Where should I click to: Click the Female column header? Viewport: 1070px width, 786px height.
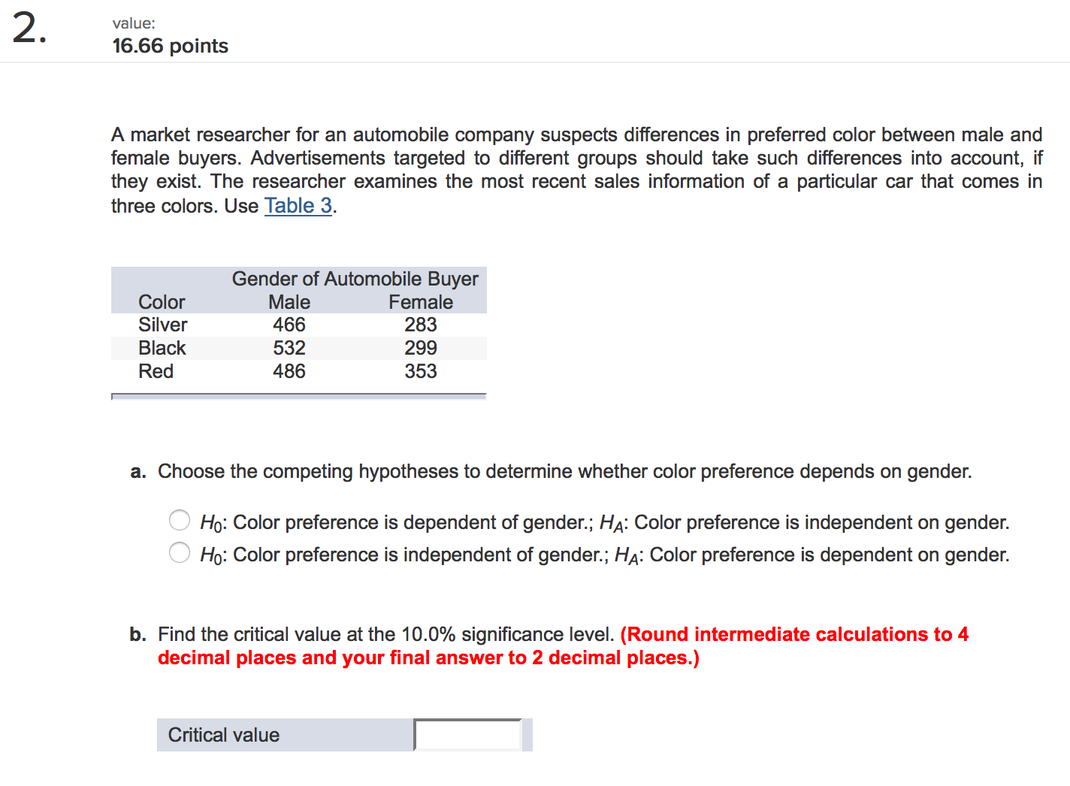[x=421, y=302]
